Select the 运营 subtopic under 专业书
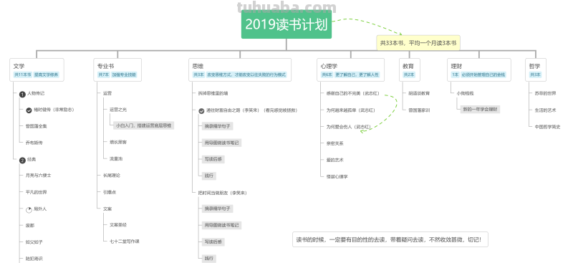 coord(107,94)
